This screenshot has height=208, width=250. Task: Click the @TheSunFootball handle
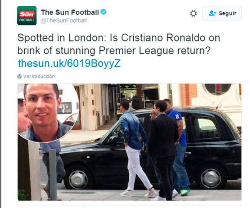[64, 21]
